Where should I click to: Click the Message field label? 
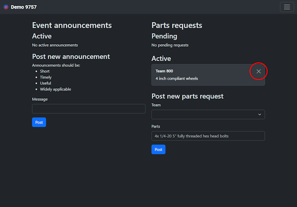click(40, 99)
